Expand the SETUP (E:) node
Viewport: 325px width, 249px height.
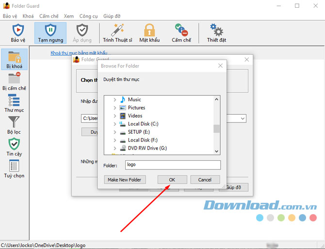(x=114, y=132)
